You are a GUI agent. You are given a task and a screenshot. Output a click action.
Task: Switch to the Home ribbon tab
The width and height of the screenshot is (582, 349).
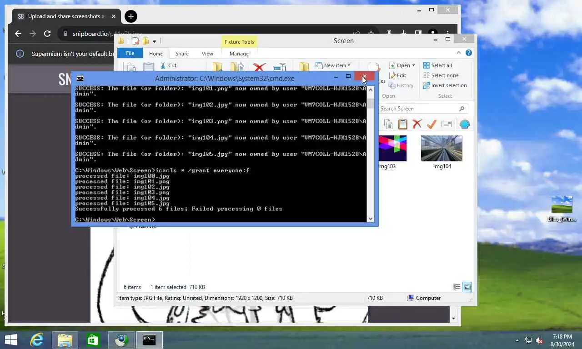[x=156, y=54]
